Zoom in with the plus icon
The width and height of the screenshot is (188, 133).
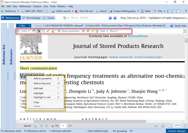185,126
